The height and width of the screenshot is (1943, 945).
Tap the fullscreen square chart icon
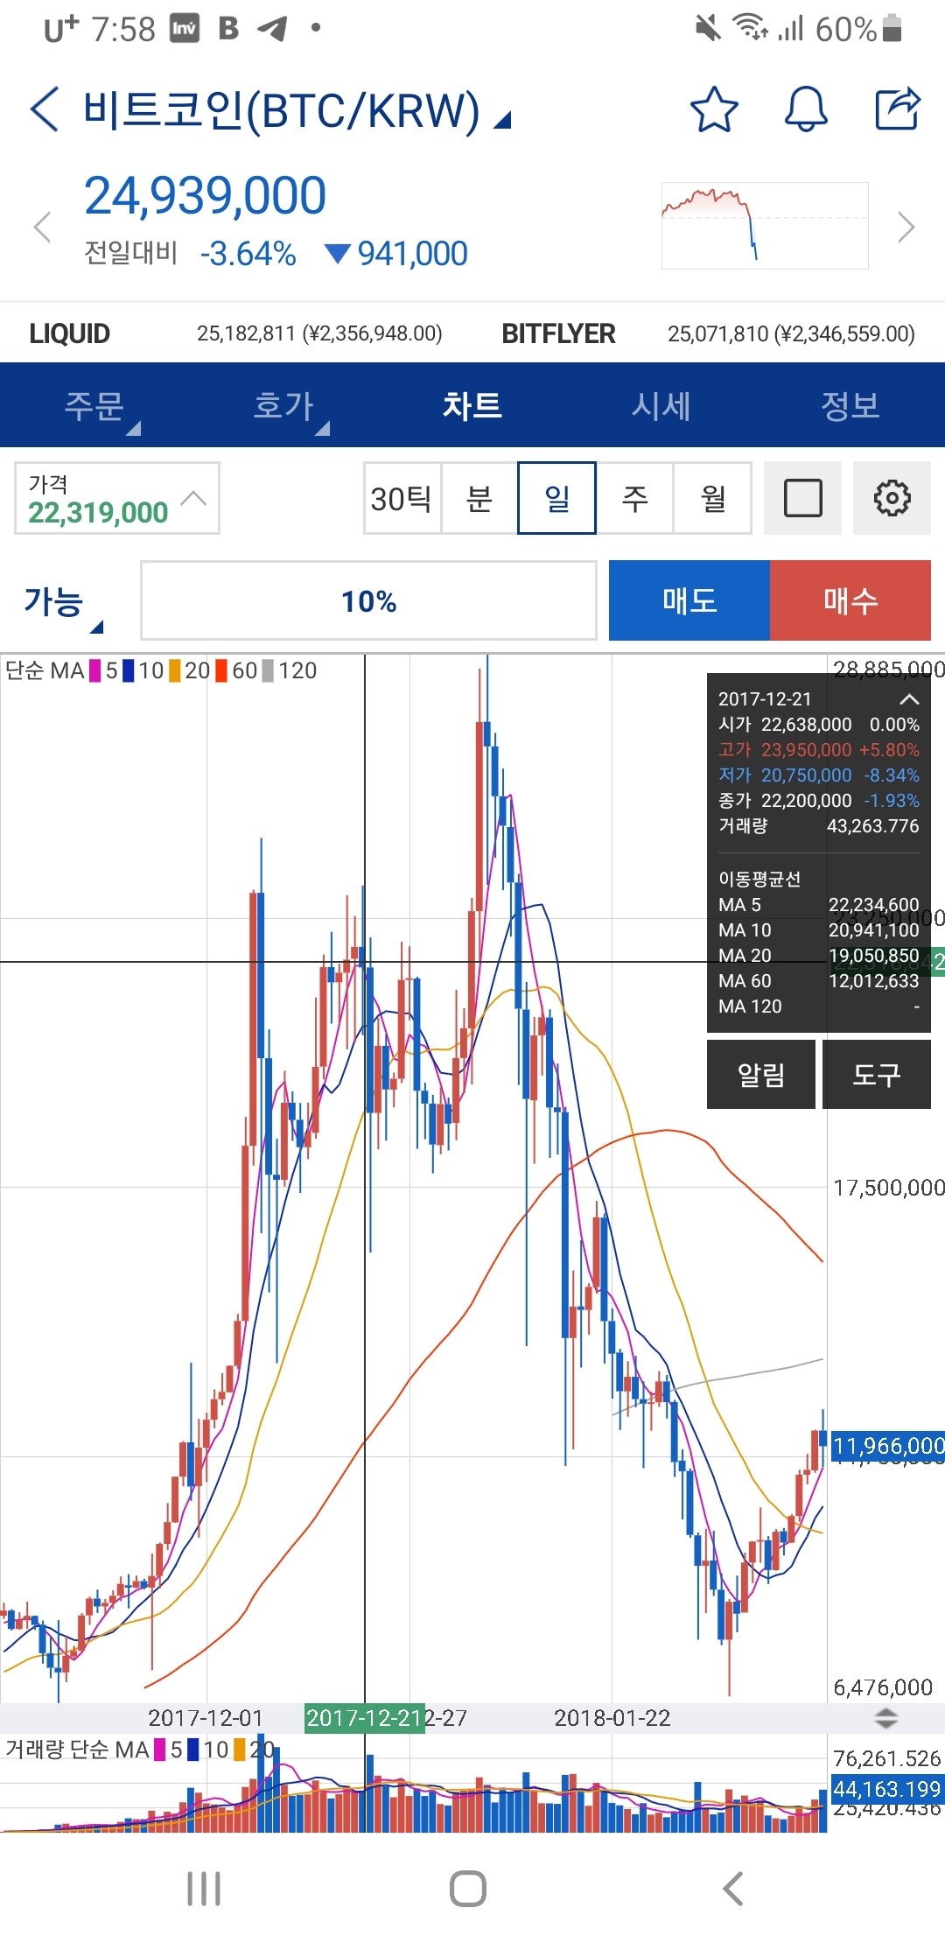click(x=802, y=498)
